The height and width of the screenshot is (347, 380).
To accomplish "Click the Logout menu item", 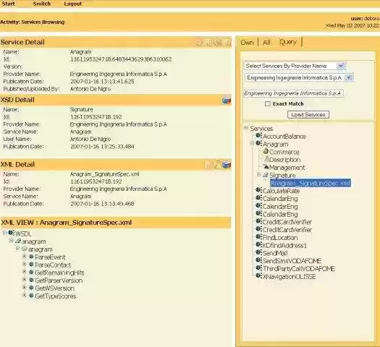I will pyautogui.click(x=72, y=4).
